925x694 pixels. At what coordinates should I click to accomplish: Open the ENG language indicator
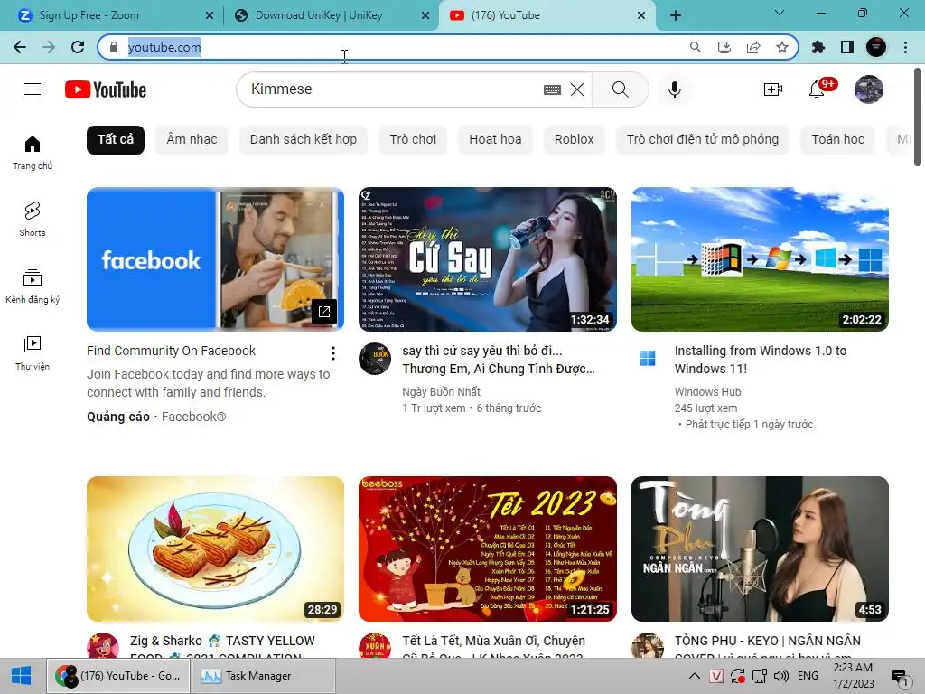pyautogui.click(x=808, y=676)
